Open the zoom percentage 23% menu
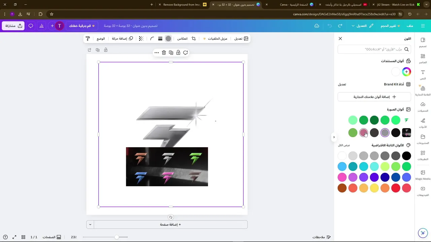The width and height of the screenshot is (431, 242). pos(74,237)
